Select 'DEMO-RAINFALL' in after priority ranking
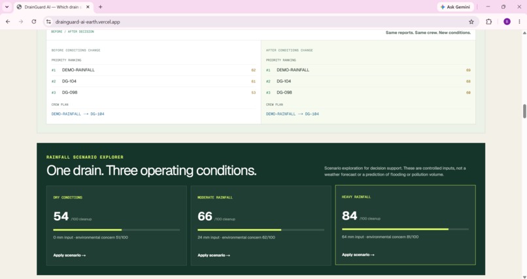Image resolution: width=527 pixels, height=279 pixels. [293, 70]
